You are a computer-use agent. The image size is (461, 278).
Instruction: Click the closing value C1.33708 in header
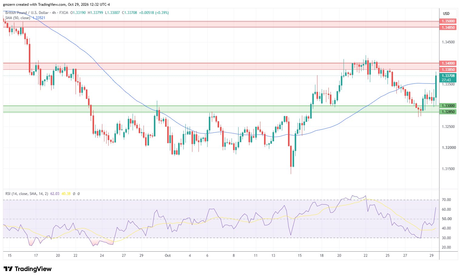click(130, 13)
